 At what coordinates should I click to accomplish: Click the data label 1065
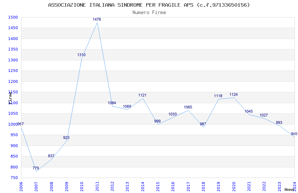click(188, 107)
